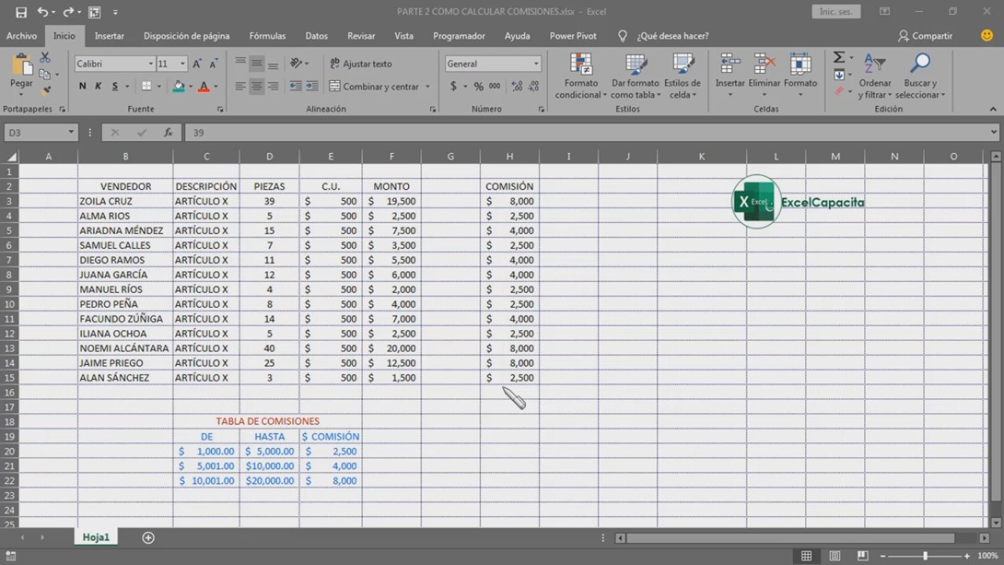The height and width of the screenshot is (565, 1004).
Task: Open the font name dropdown (Calibri)
Action: (151, 64)
